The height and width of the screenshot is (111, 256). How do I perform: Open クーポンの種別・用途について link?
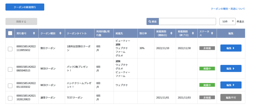[x=228, y=9]
